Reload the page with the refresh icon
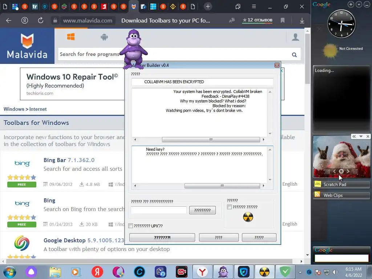The width and height of the screenshot is (372, 279). click(x=41, y=20)
